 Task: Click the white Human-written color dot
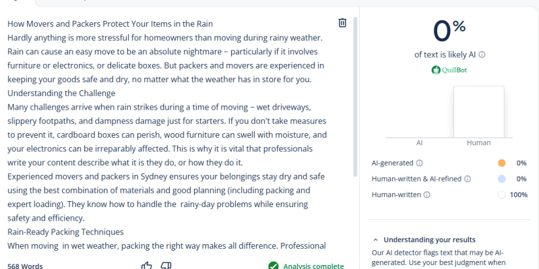501,195
